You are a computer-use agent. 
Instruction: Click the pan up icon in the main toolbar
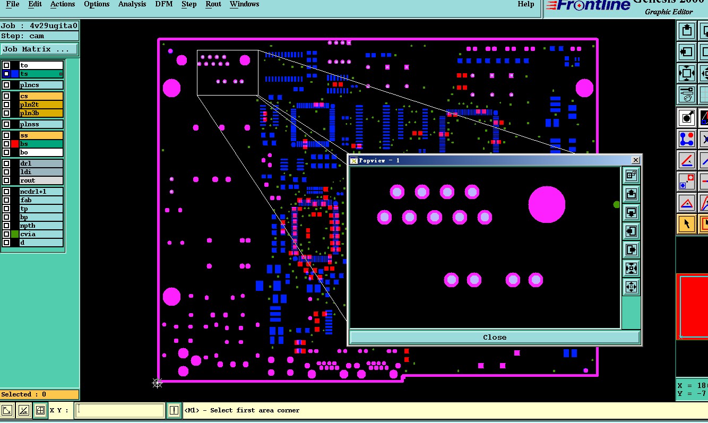[x=687, y=30]
